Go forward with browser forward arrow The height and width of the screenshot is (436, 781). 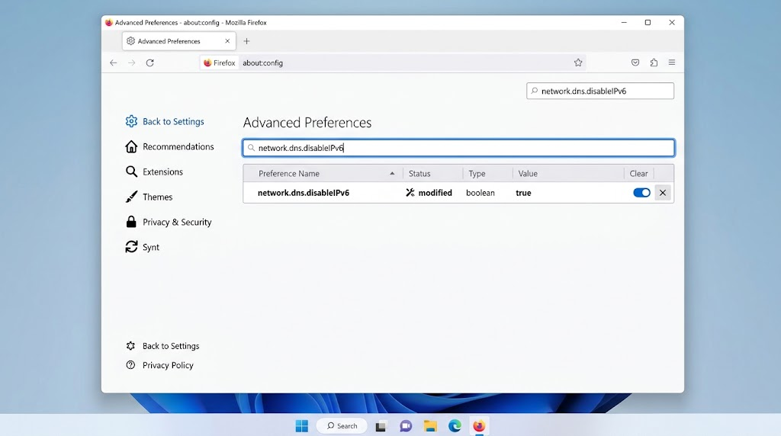click(x=131, y=63)
